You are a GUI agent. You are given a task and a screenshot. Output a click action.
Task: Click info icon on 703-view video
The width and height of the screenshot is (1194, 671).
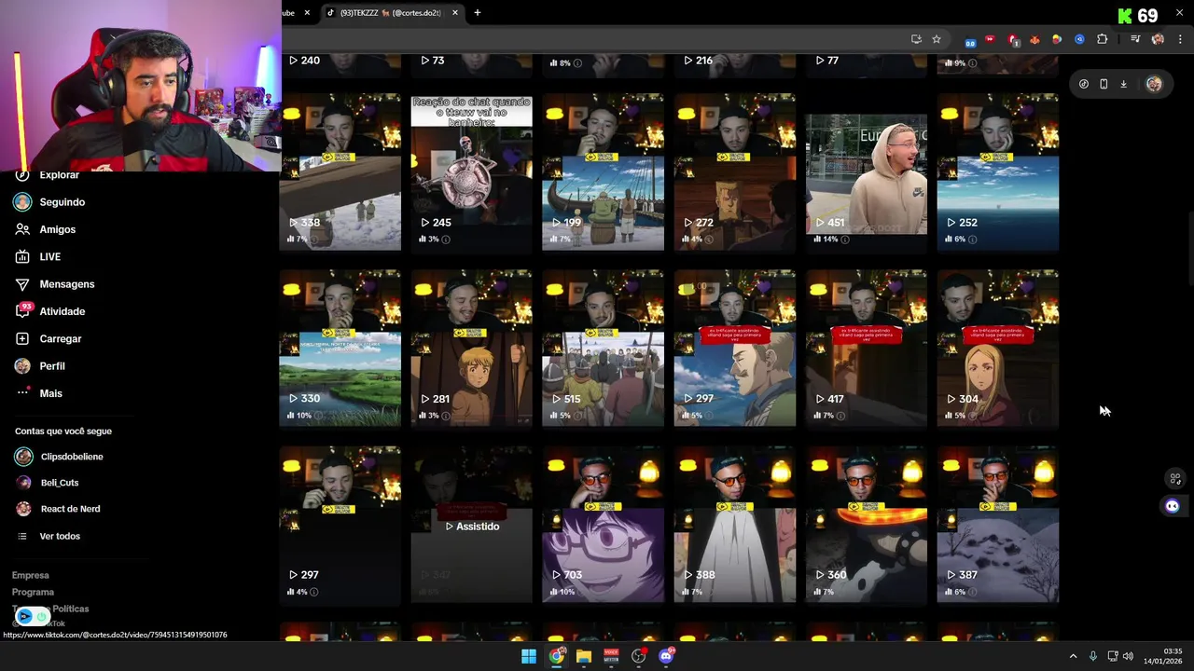pyautogui.click(x=583, y=592)
